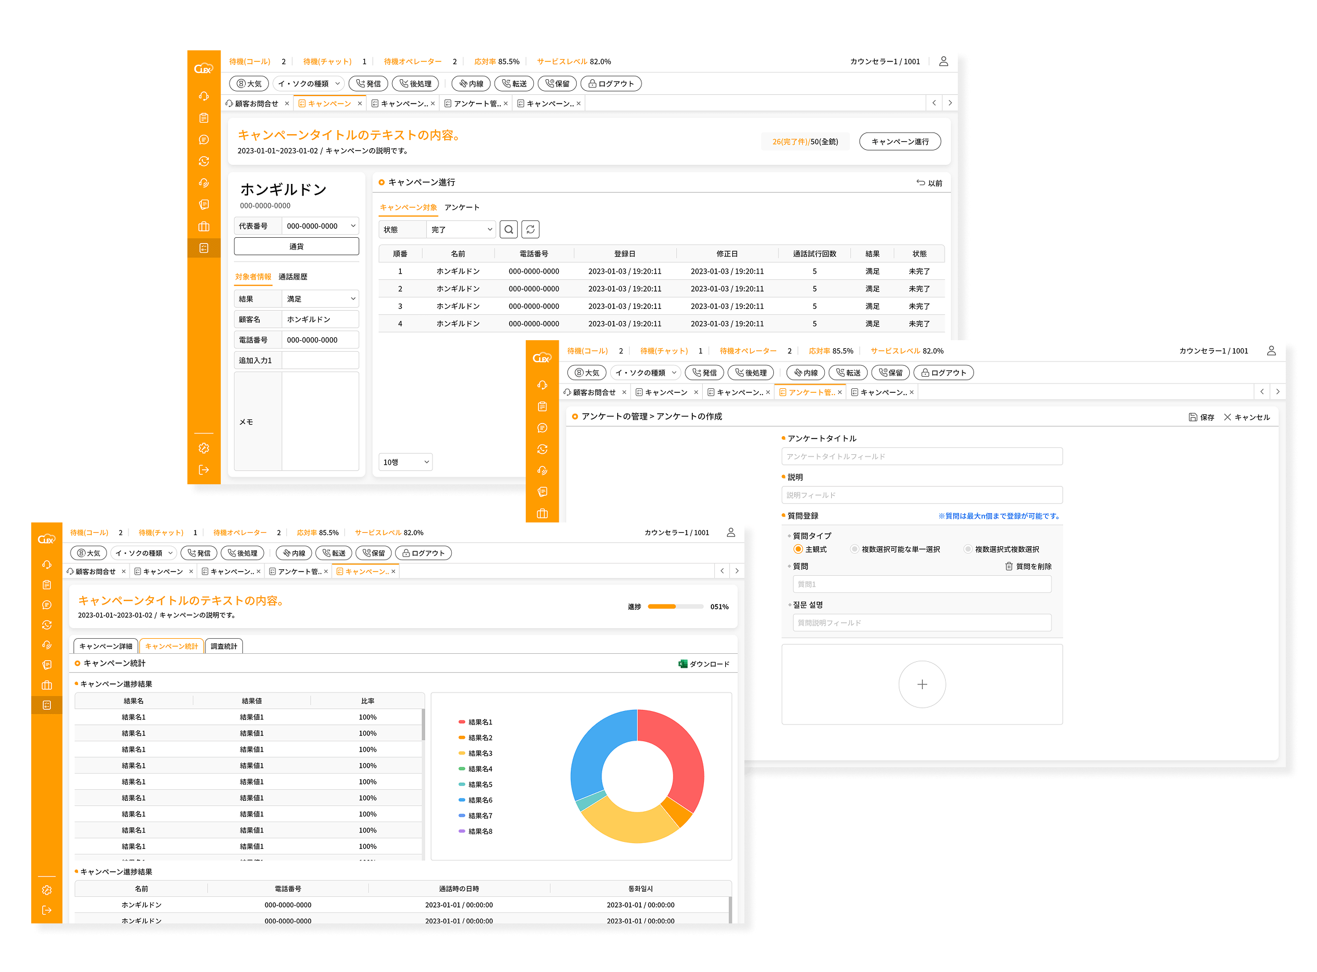Viewport: 1317px width, 972px height.
Task: Open the 状態 dropdown showing 完了
Action: point(460,230)
